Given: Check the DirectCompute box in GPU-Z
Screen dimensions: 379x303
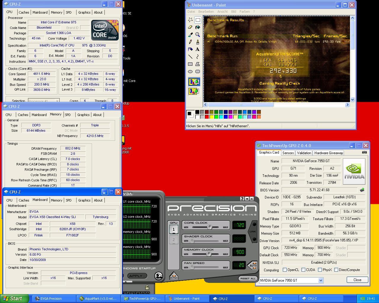Looking at the screenshot, I should pos(336,270).
